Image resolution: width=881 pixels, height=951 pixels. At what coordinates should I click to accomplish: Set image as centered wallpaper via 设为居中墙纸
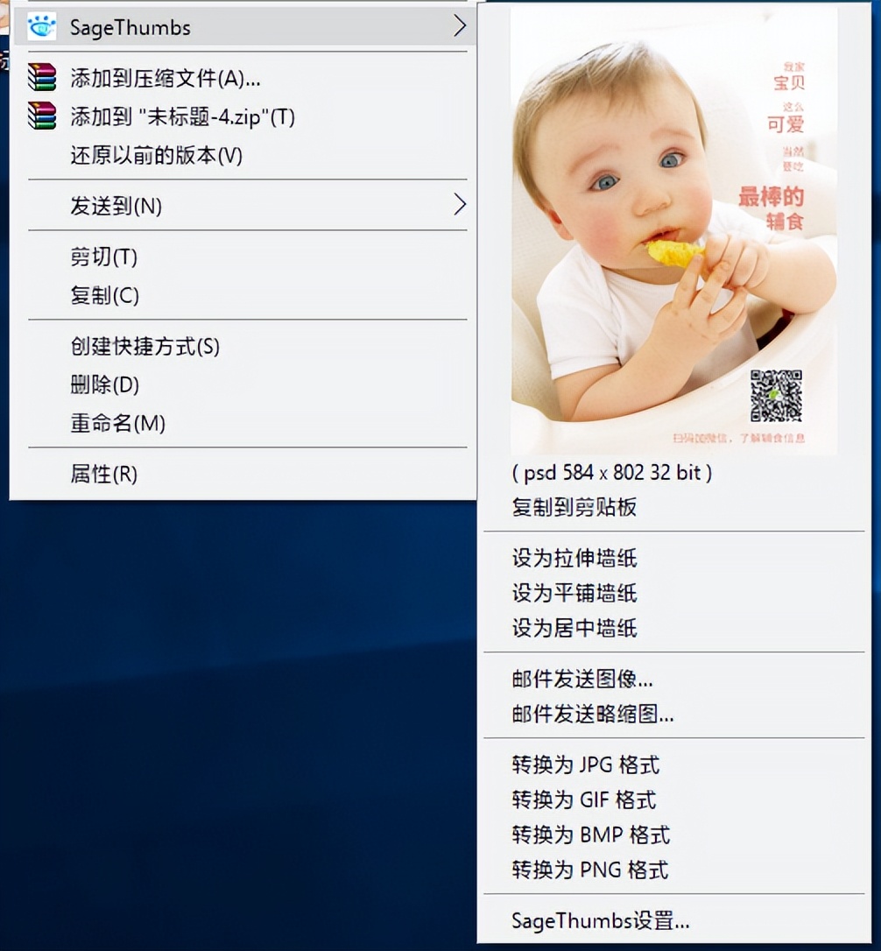tap(574, 628)
